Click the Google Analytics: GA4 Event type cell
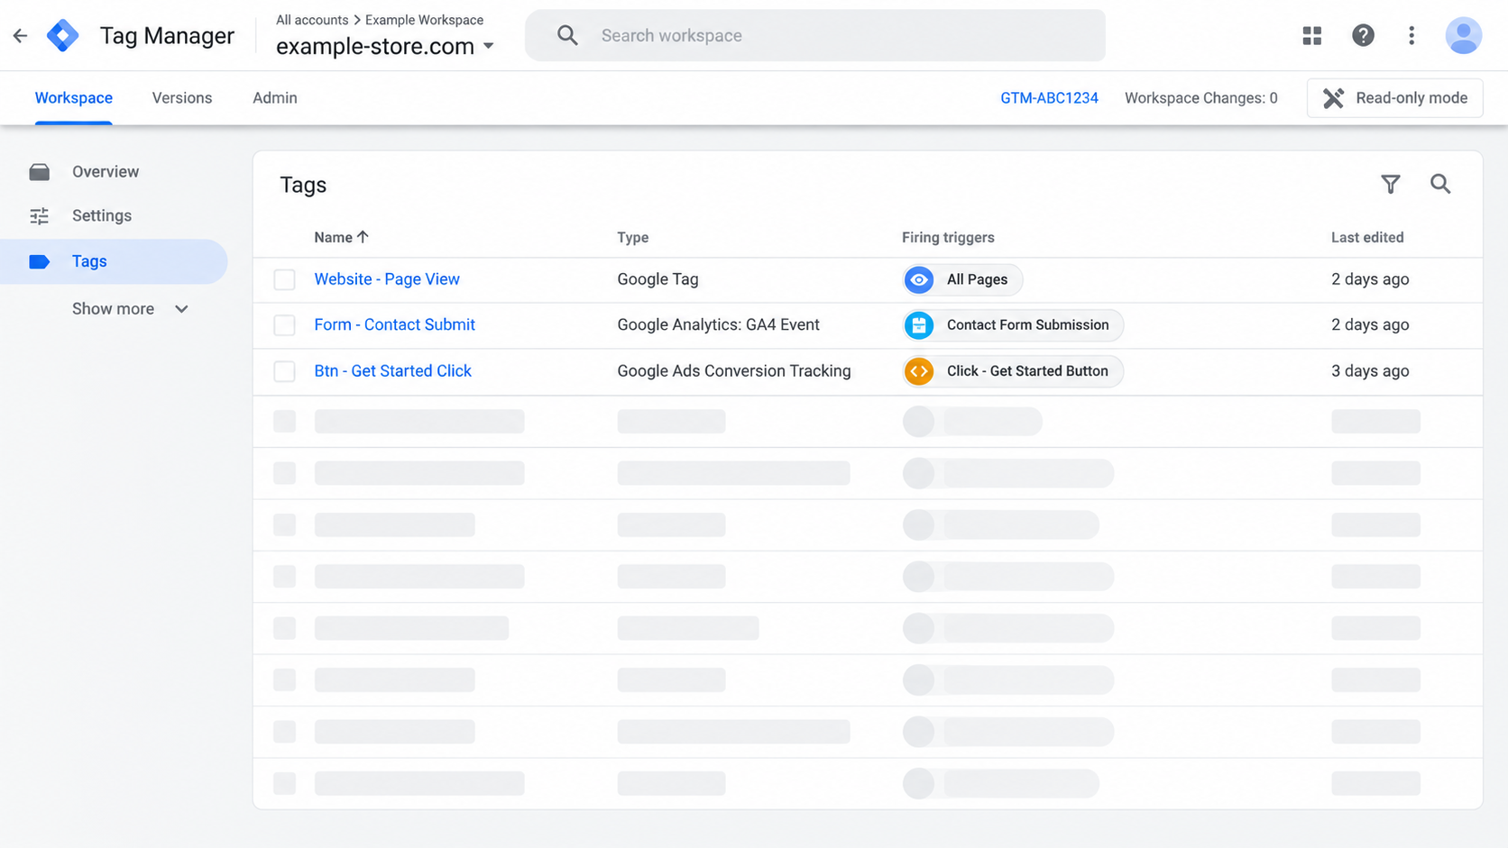Viewport: 1508px width, 848px height. pos(718,325)
